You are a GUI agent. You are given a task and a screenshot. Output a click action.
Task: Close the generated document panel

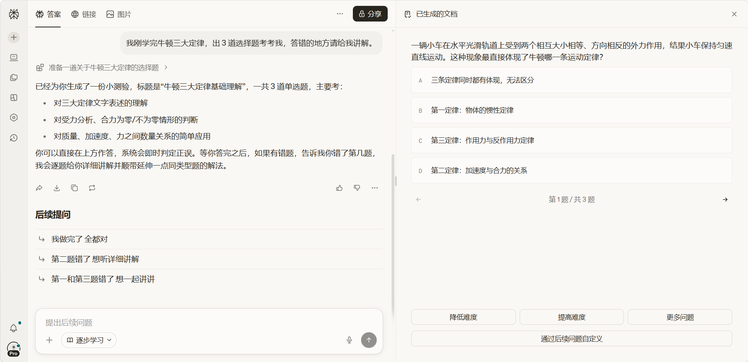[x=734, y=14]
